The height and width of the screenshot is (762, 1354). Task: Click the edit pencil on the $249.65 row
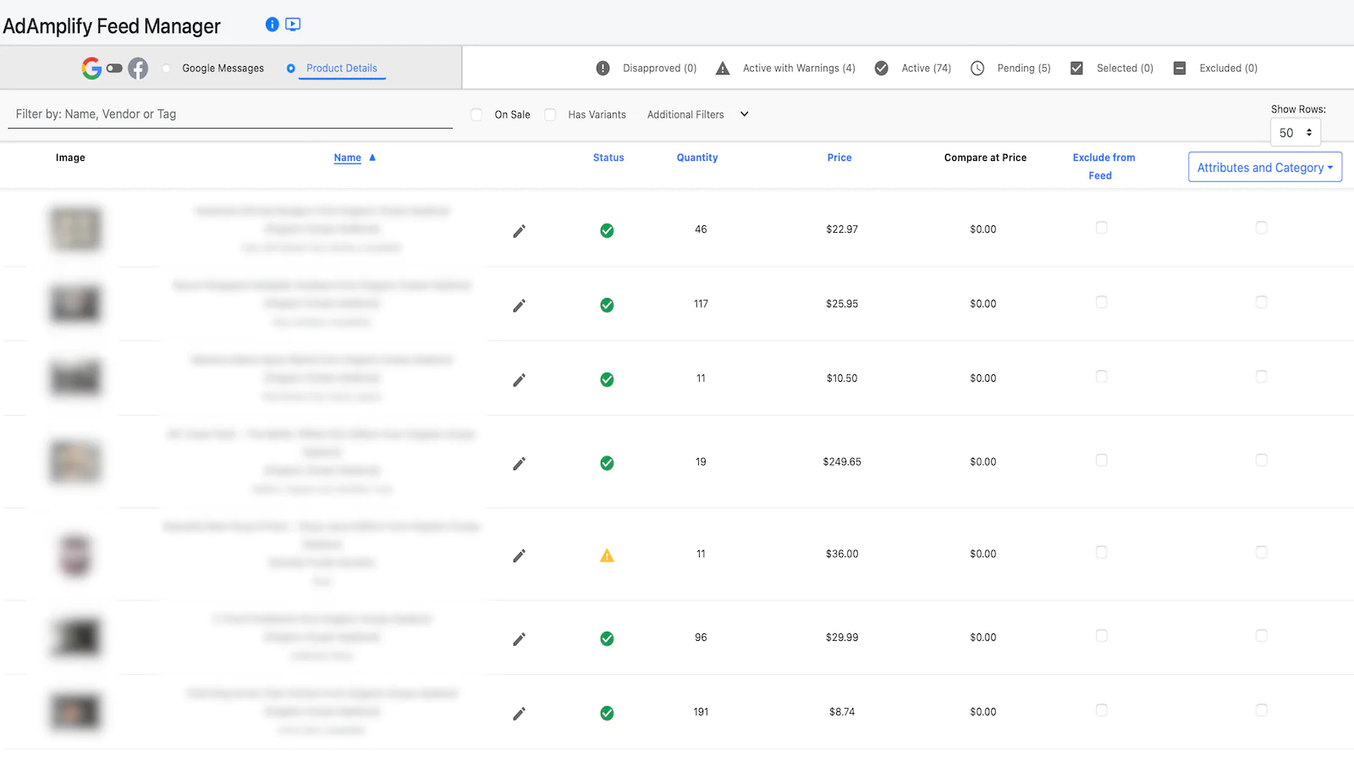tap(519, 464)
